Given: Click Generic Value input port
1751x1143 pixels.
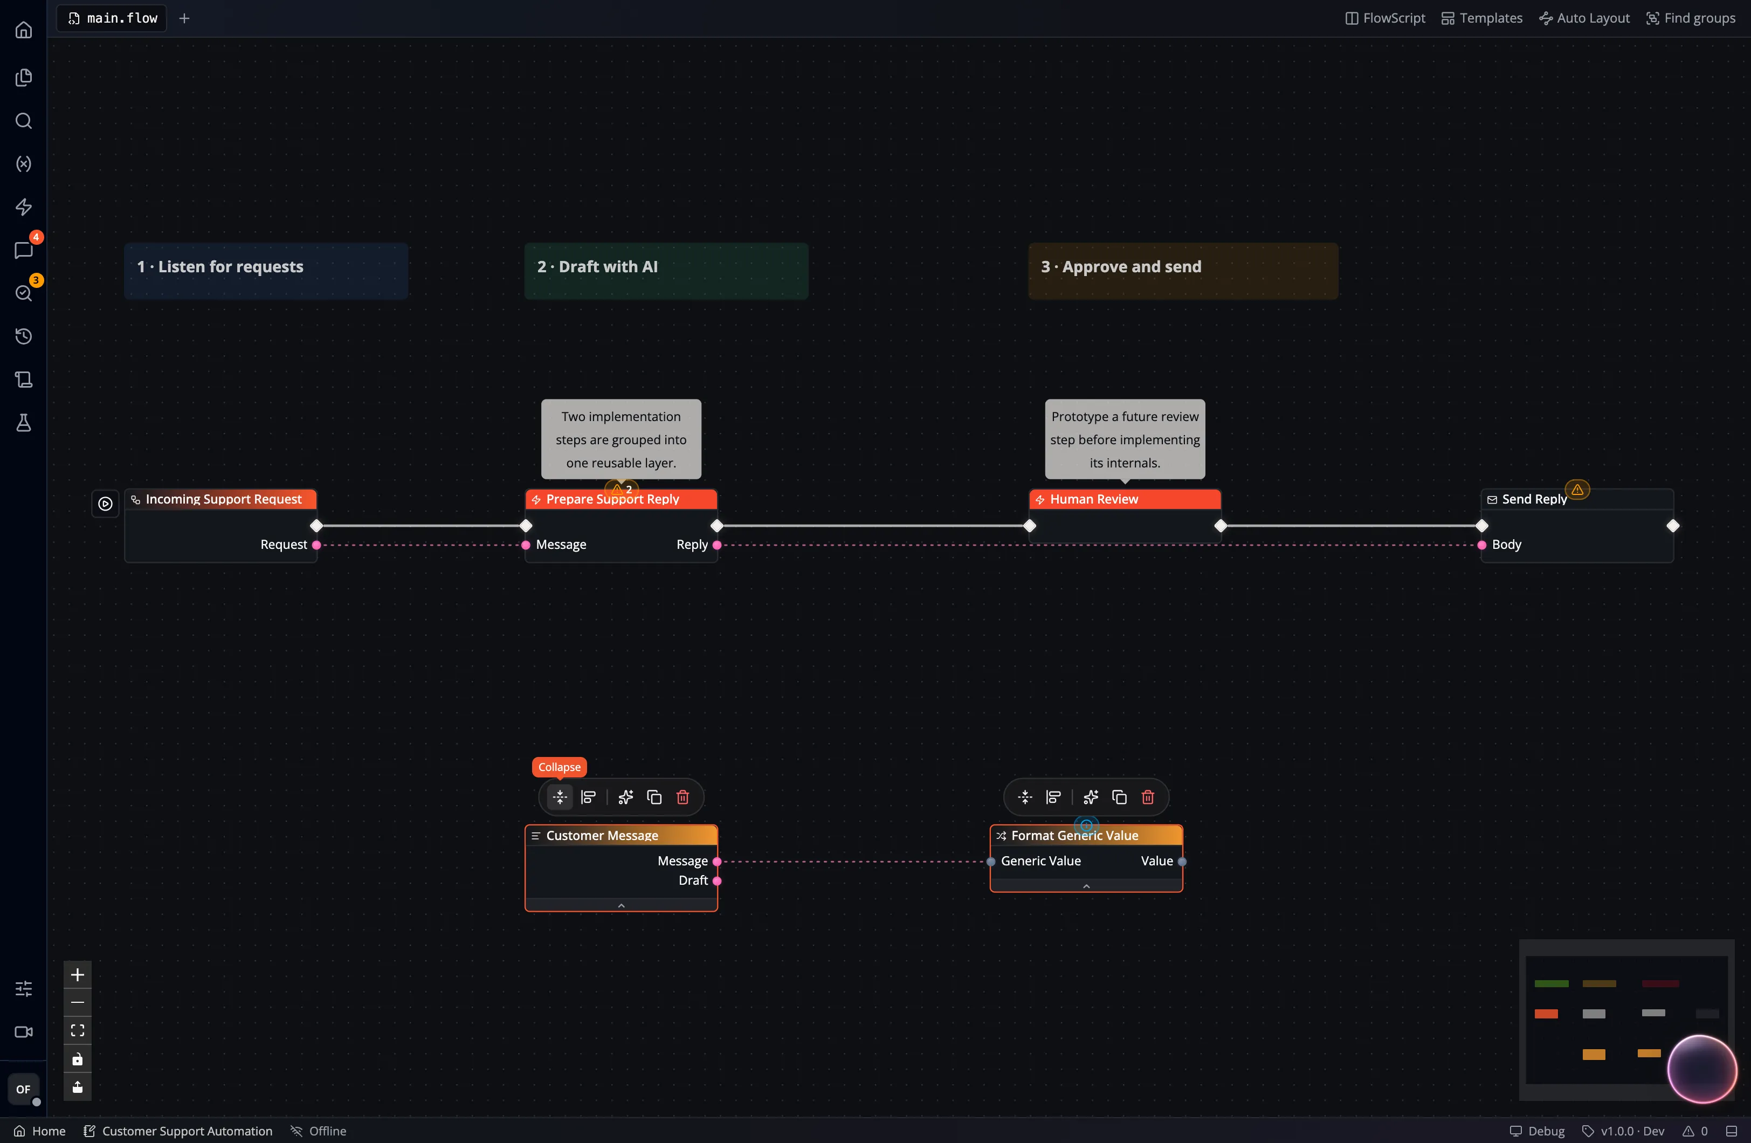Looking at the screenshot, I should point(991,862).
